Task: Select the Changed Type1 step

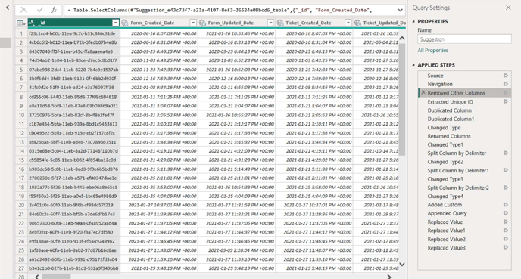Action: 445,145
